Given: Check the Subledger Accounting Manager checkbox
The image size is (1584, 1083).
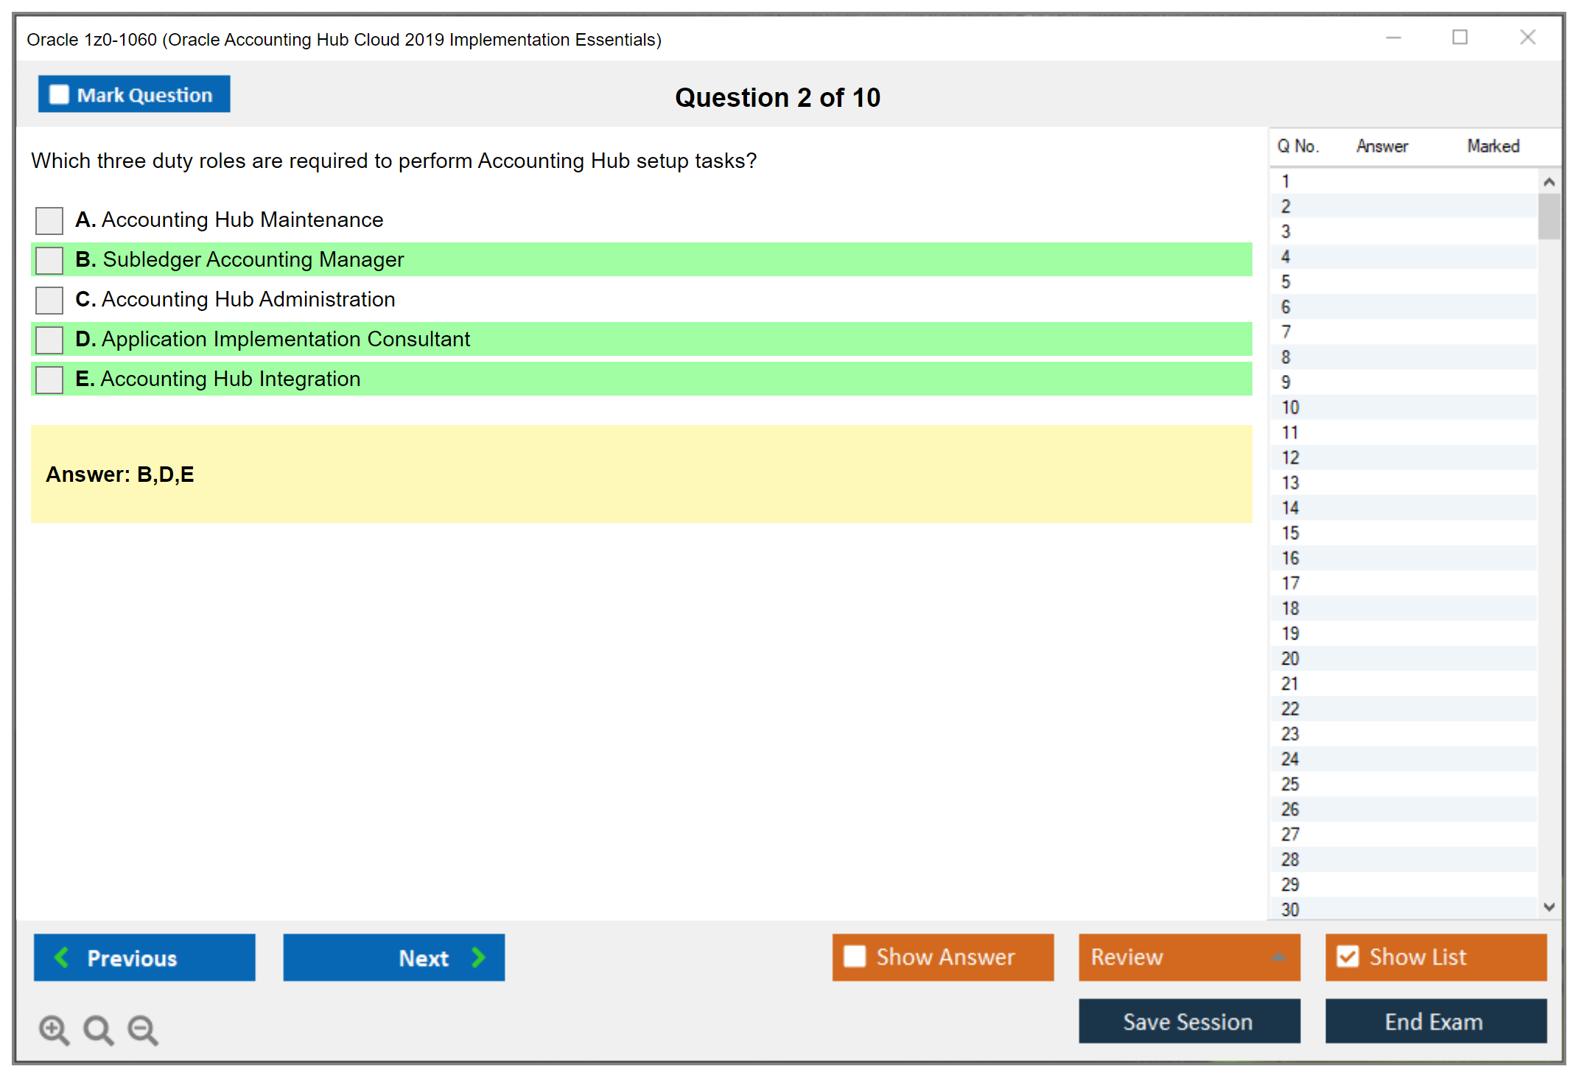Looking at the screenshot, I should (49, 260).
